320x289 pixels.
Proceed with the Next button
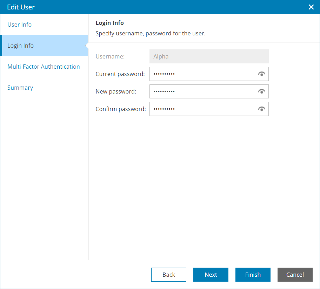tap(211, 275)
